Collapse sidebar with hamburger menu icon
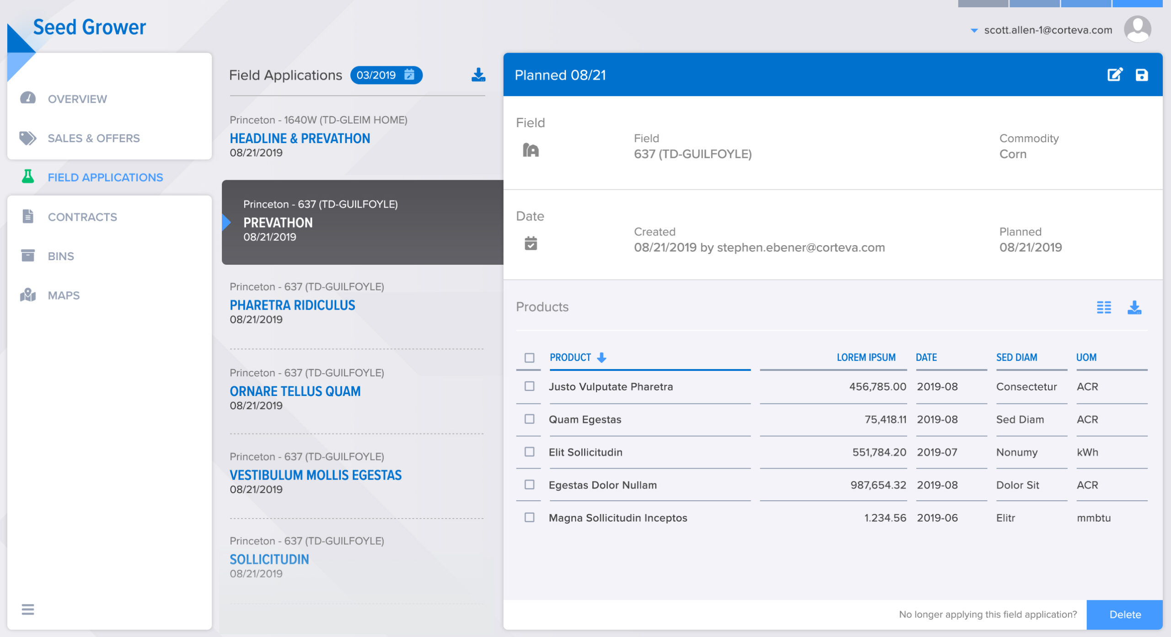The height and width of the screenshot is (637, 1171). click(x=28, y=609)
